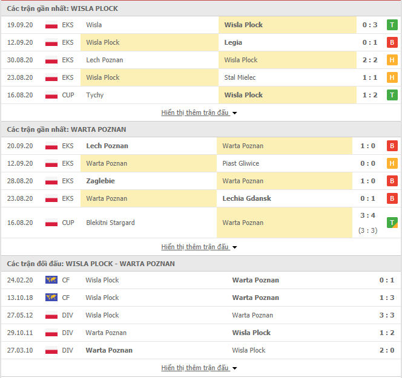Click world flag icon on 24.02.20 CF row
402x378 pixels.
(51, 279)
